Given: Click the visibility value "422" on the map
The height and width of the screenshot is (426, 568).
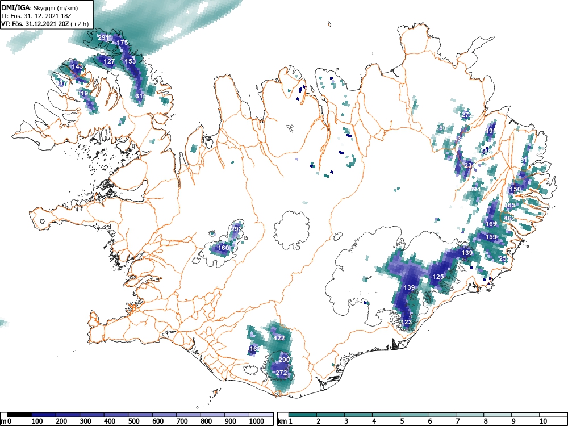Looking at the screenshot, I should (279, 339).
